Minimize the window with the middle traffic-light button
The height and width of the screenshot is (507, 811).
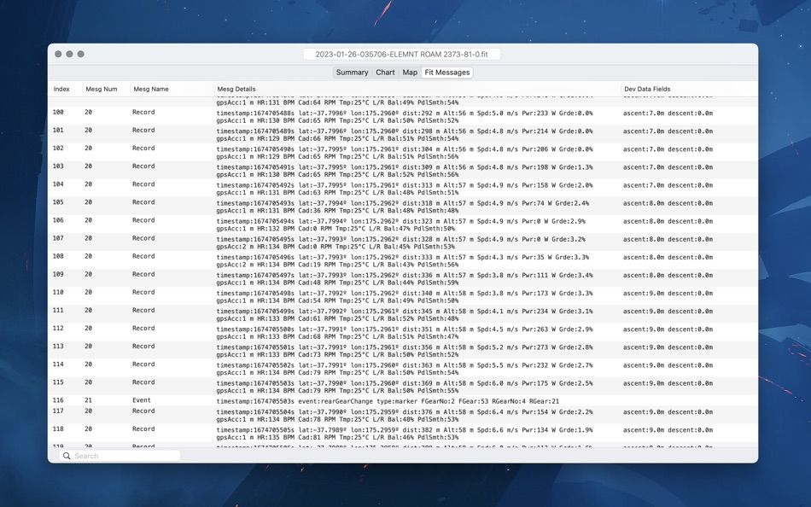click(69, 54)
